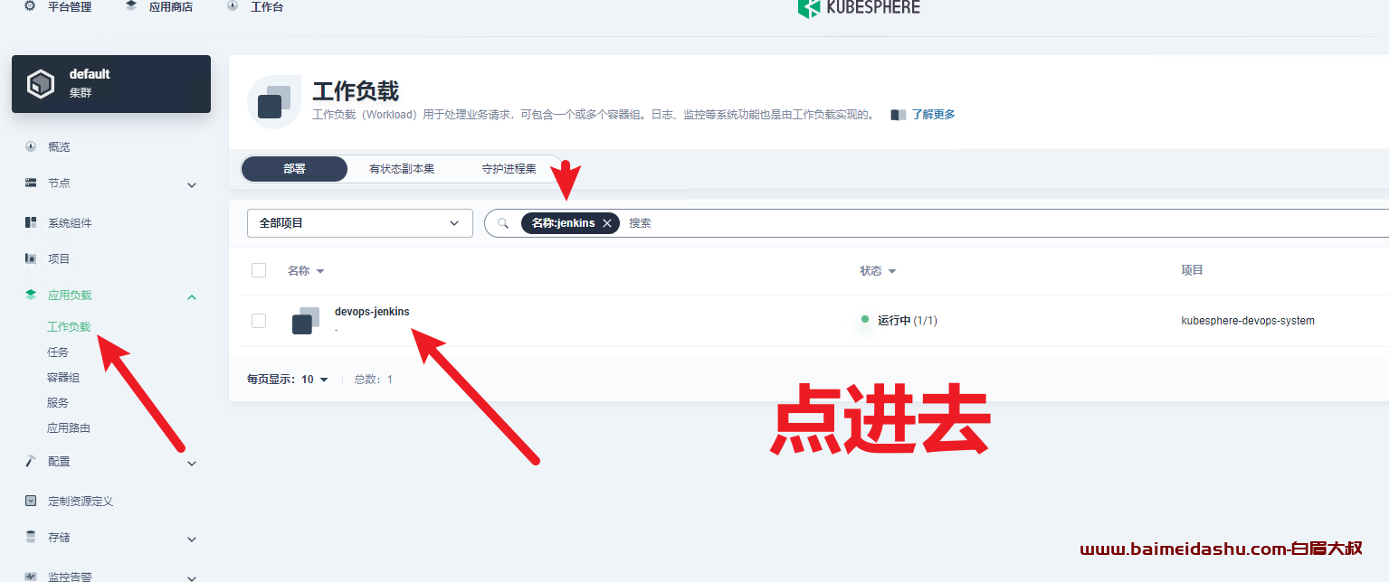This screenshot has width=1389, height=582.
Task: Open 项目 in the sidebar
Action: tap(59, 258)
